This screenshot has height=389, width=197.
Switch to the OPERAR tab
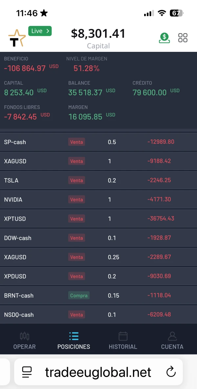click(25, 347)
